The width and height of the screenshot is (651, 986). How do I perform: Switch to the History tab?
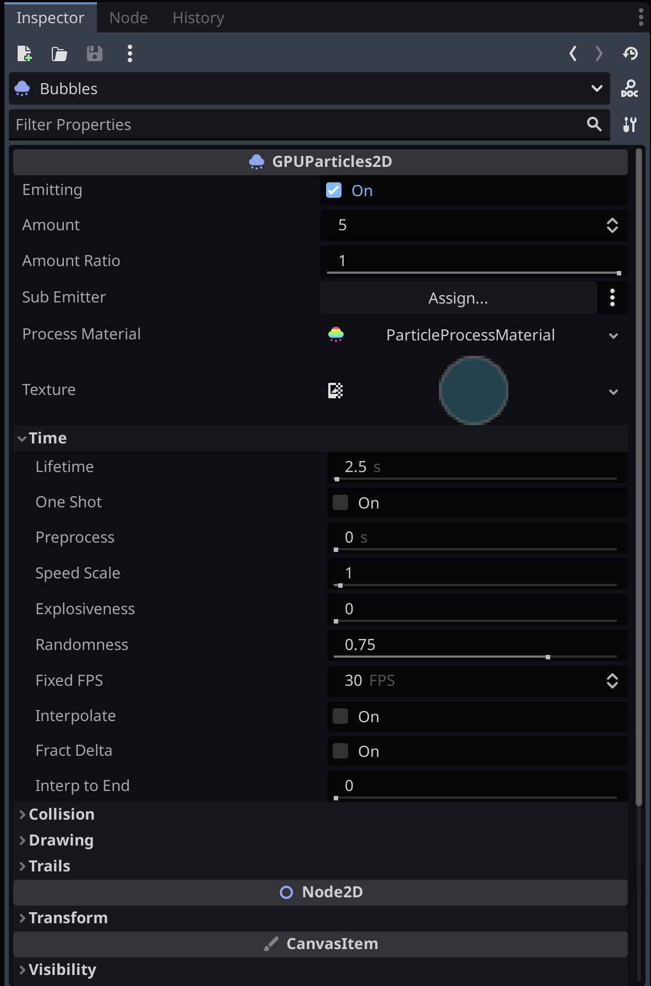click(x=198, y=18)
